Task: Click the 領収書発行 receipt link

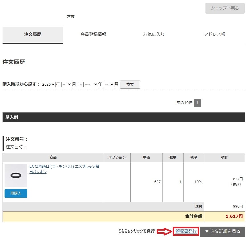Action: 186,231
